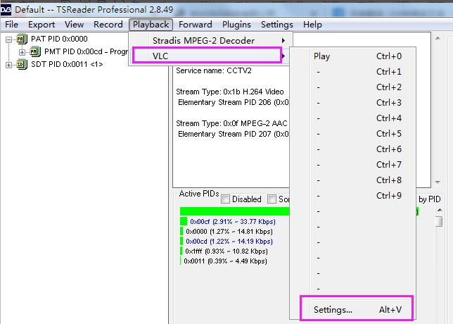Expand the PMT PID 0x00cd tree node

click(23, 52)
